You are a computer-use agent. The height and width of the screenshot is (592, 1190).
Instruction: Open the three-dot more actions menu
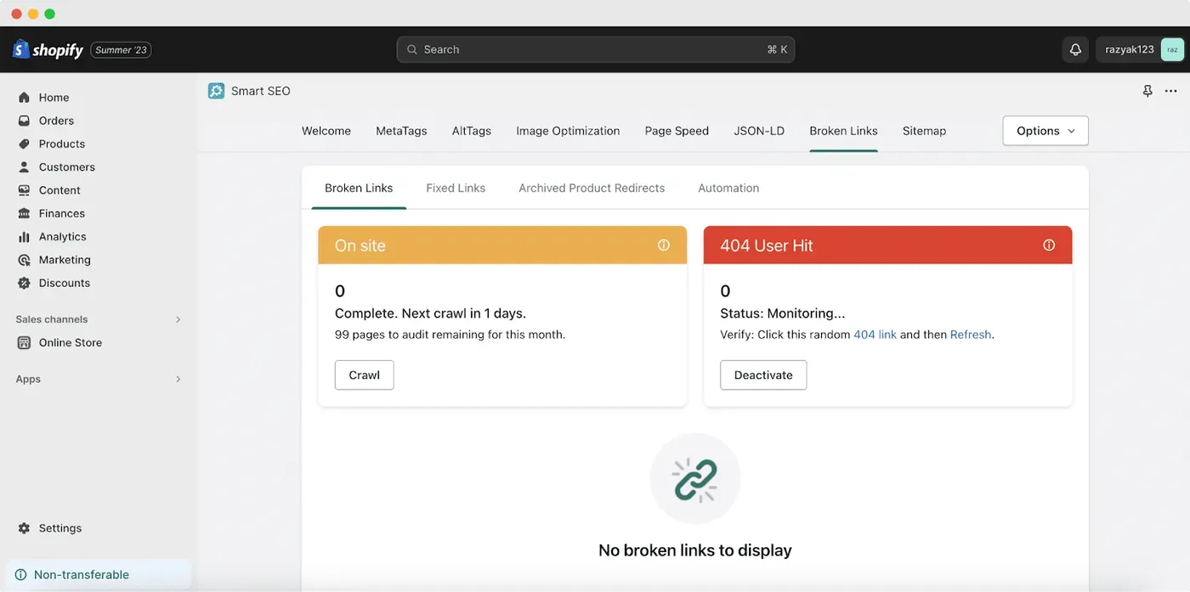[1171, 91]
